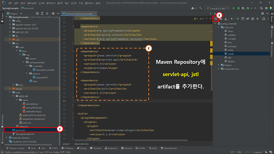Collapse the Lifecycle node in Maven
This screenshot has height=154, width=274.
coord(218,27)
